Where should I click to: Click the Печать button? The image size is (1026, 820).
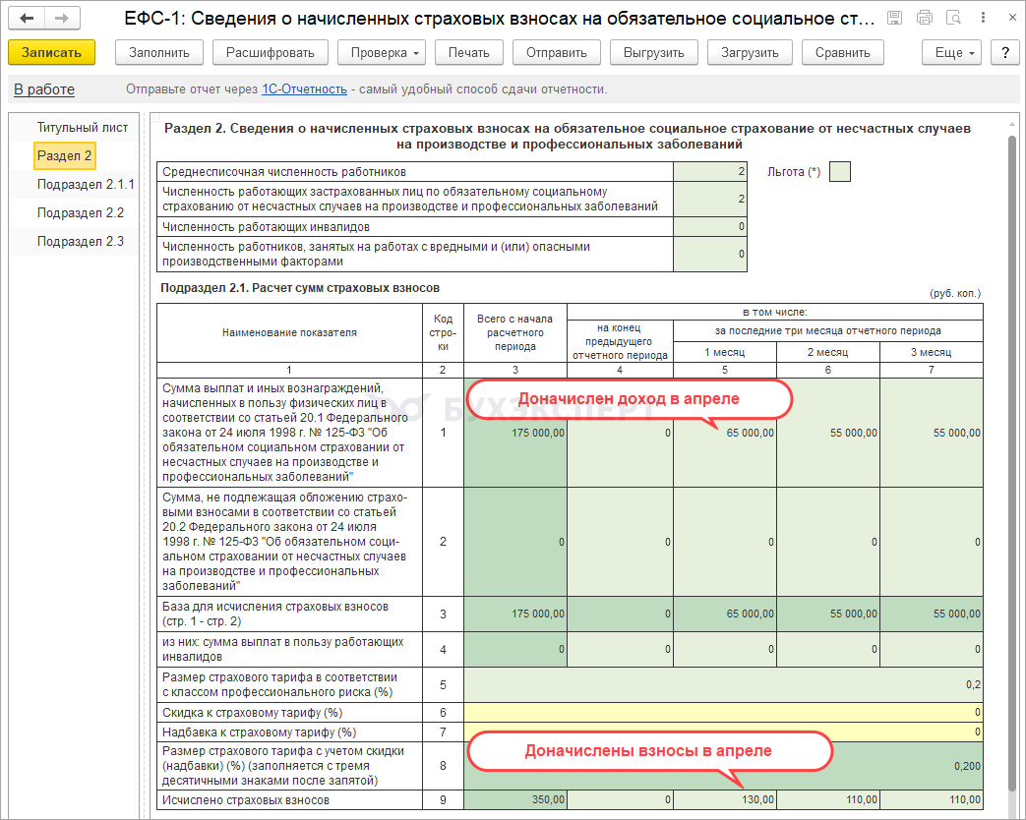tap(468, 53)
